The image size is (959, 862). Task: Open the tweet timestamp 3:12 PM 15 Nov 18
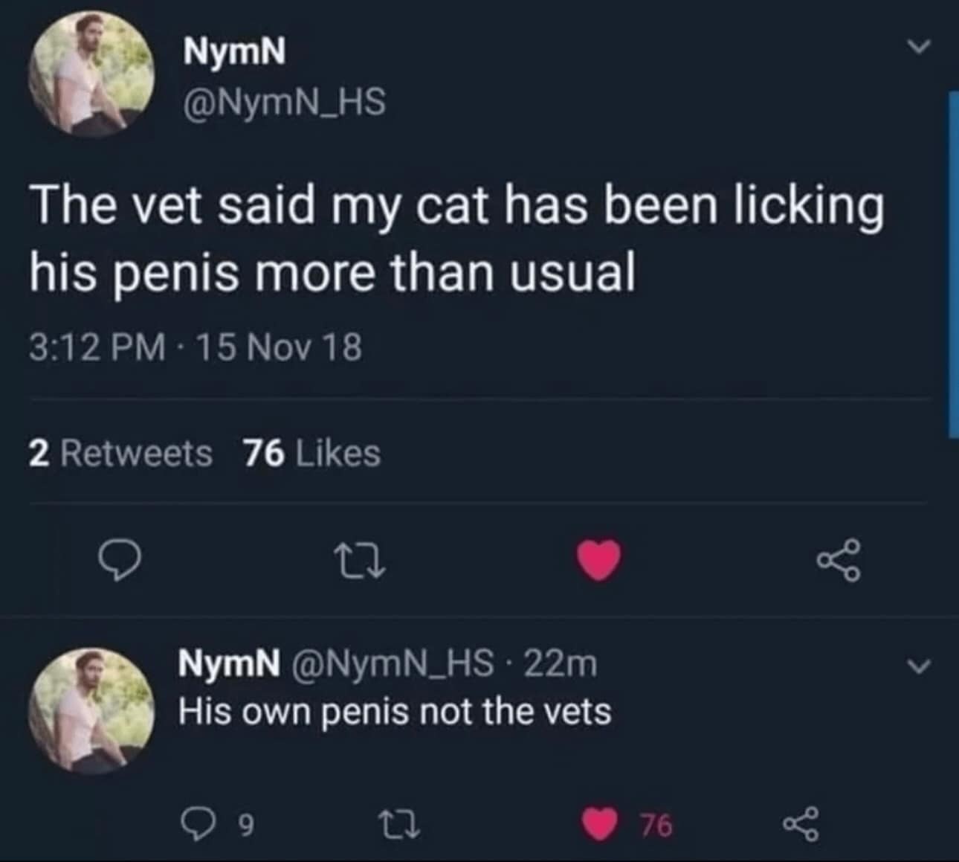tap(196, 346)
